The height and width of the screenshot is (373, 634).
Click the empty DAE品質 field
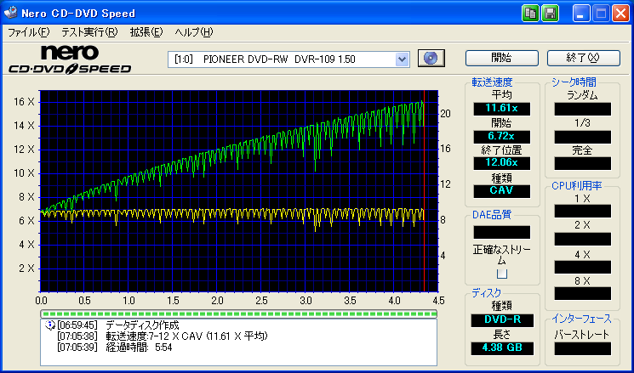(502, 232)
